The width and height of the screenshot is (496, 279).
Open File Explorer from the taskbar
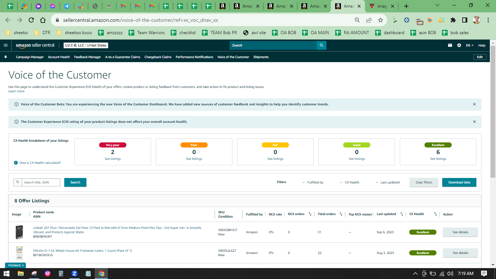coord(21,274)
